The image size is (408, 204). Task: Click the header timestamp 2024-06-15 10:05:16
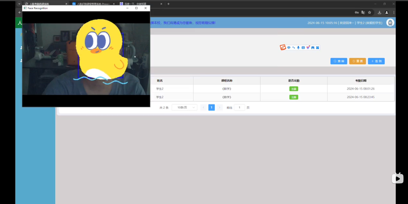(322, 23)
